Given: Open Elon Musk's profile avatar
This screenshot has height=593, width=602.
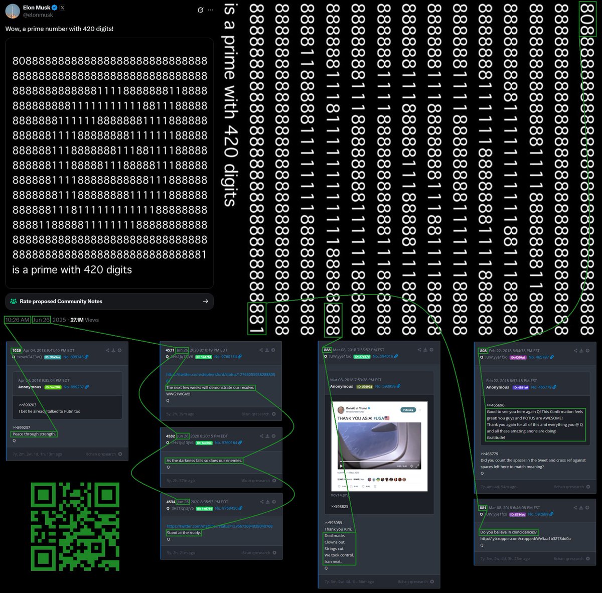Looking at the screenshot, I should [13, 11].
